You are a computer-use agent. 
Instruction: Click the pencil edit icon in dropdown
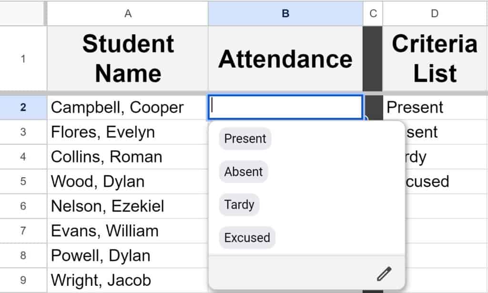(384, 273)
